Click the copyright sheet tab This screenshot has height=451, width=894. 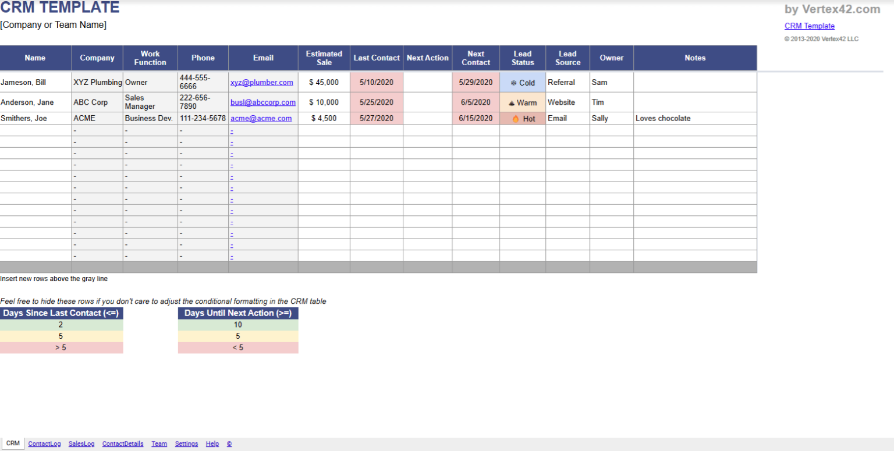(x=229, y=443)
